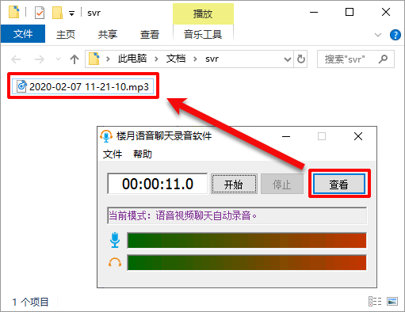The height and width of the screenshot is (312, 405).
Task: Open the 帮助 menu in the recorder window
Action: click(143, 154)
